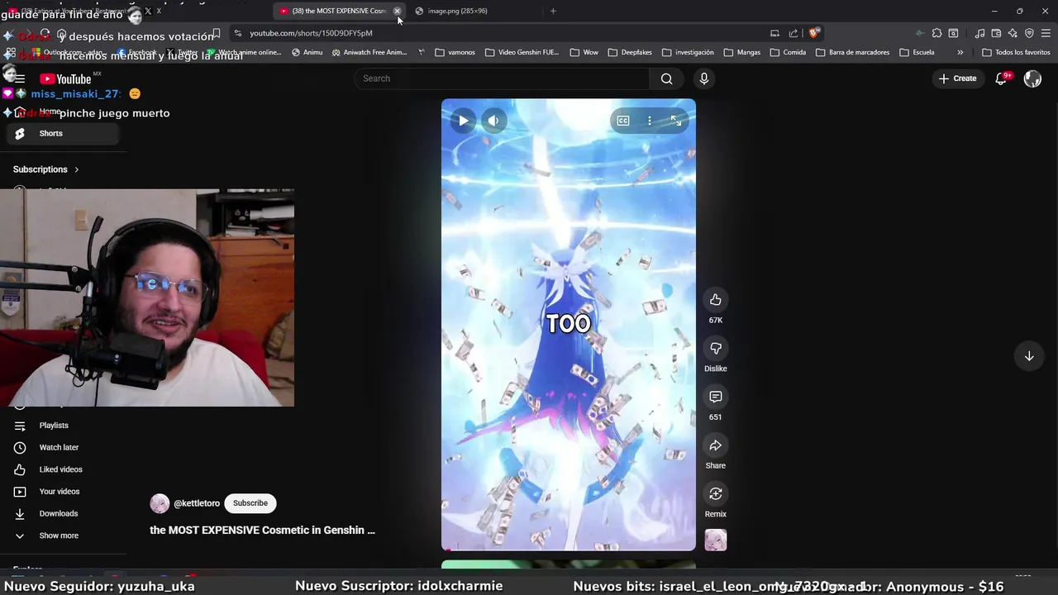The height and width of the screenshot is (595, 1058).
Task: Click the YouTube search magnifier button
Action: click(x=666, y=79)
